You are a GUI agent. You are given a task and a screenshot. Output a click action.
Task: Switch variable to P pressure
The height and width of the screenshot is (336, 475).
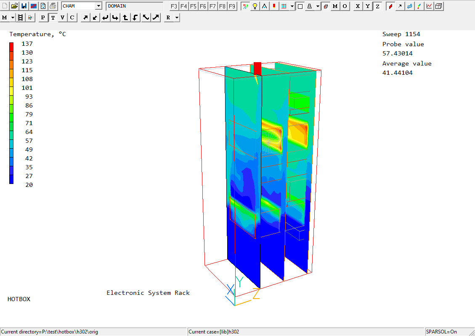click(x=43, y=17)
